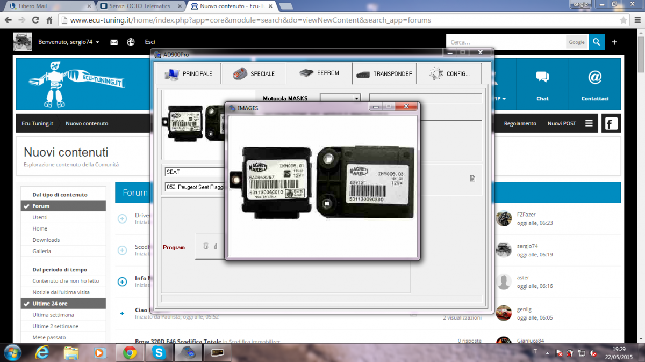
Task: Switch to the Libero Mail browser tab
Action: pyautogui.click(x=49, y=6)
